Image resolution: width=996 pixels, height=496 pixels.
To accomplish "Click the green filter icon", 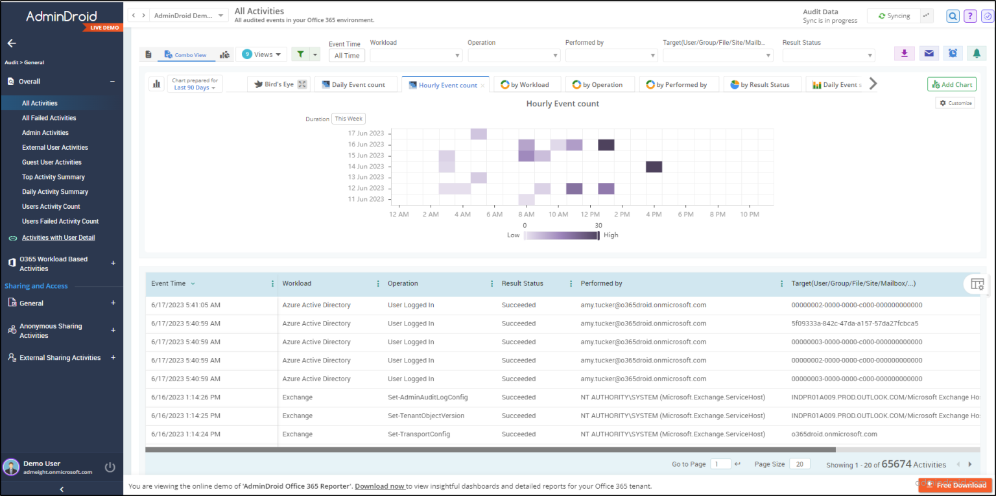I will (x=301, y=54).
